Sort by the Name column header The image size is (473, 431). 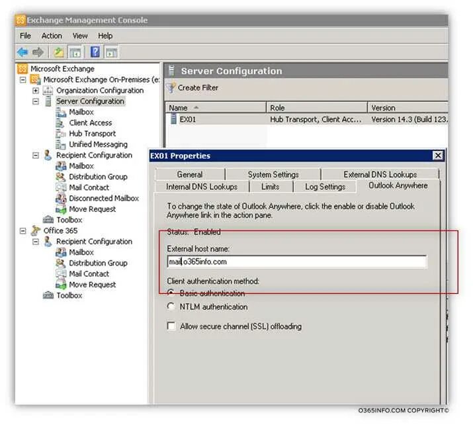[x=216, y=108]
